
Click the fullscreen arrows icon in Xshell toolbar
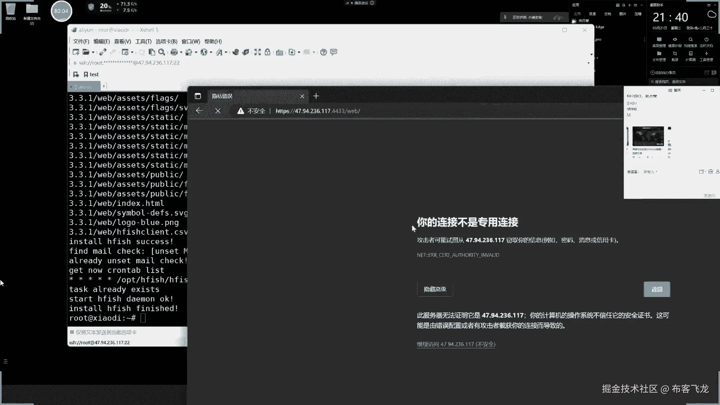[257, 52]
